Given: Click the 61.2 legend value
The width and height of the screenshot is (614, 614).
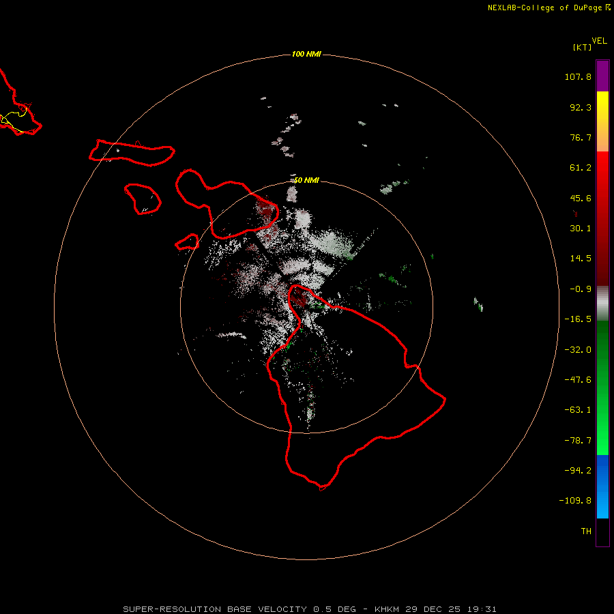Looking at the screenshot, I should [x=581, y=168].
